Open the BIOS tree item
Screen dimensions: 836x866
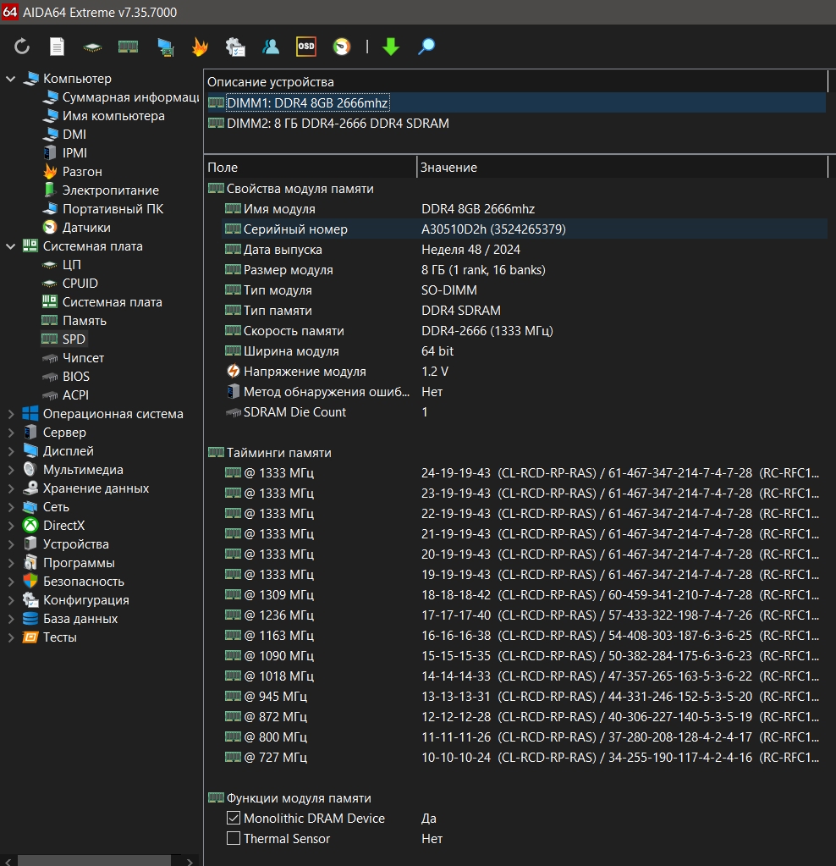tap(75, 376)
